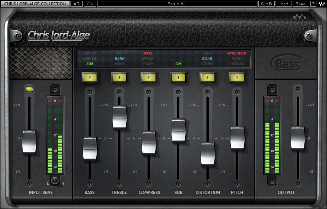327x209 pixels.
Task: Click the Bass plugin logo badge
Action: coord(287,63)
